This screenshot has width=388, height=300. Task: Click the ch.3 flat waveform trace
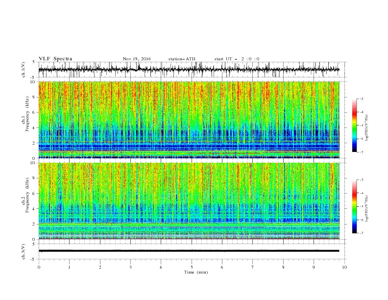[189, 251]
